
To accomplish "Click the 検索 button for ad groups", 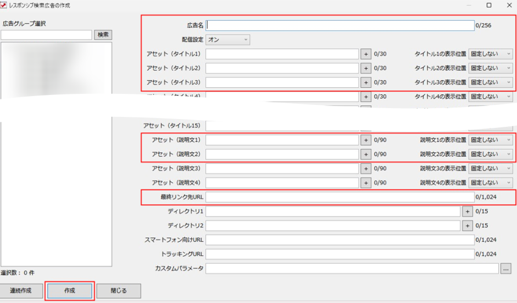I will [103, 35].
